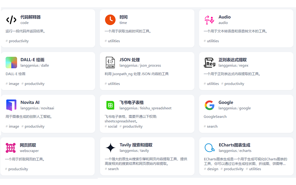This screenshot has height=185, width=296.
Task: Select the Tavily 搜索和提取 title
Action: pos(136,145)
